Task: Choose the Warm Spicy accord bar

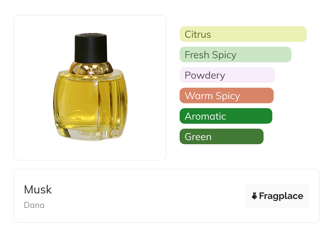Action: click(x=226, y=96)
